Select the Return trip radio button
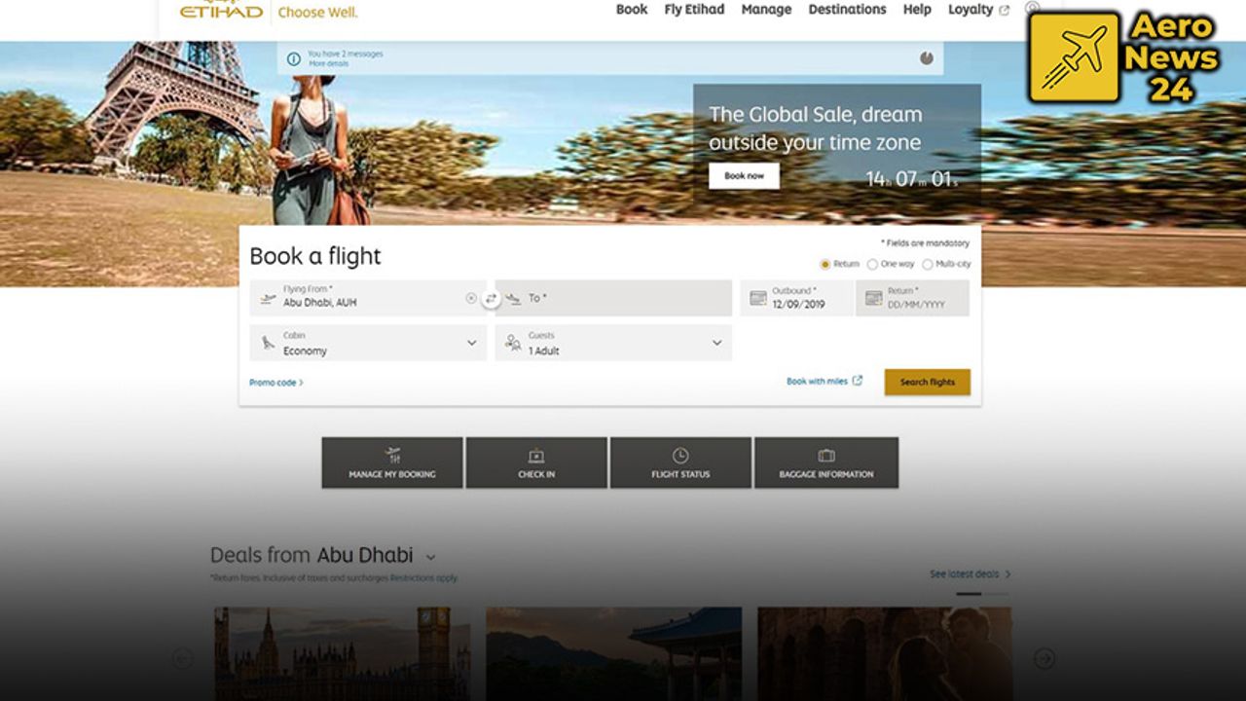 (x=825, y=264)
